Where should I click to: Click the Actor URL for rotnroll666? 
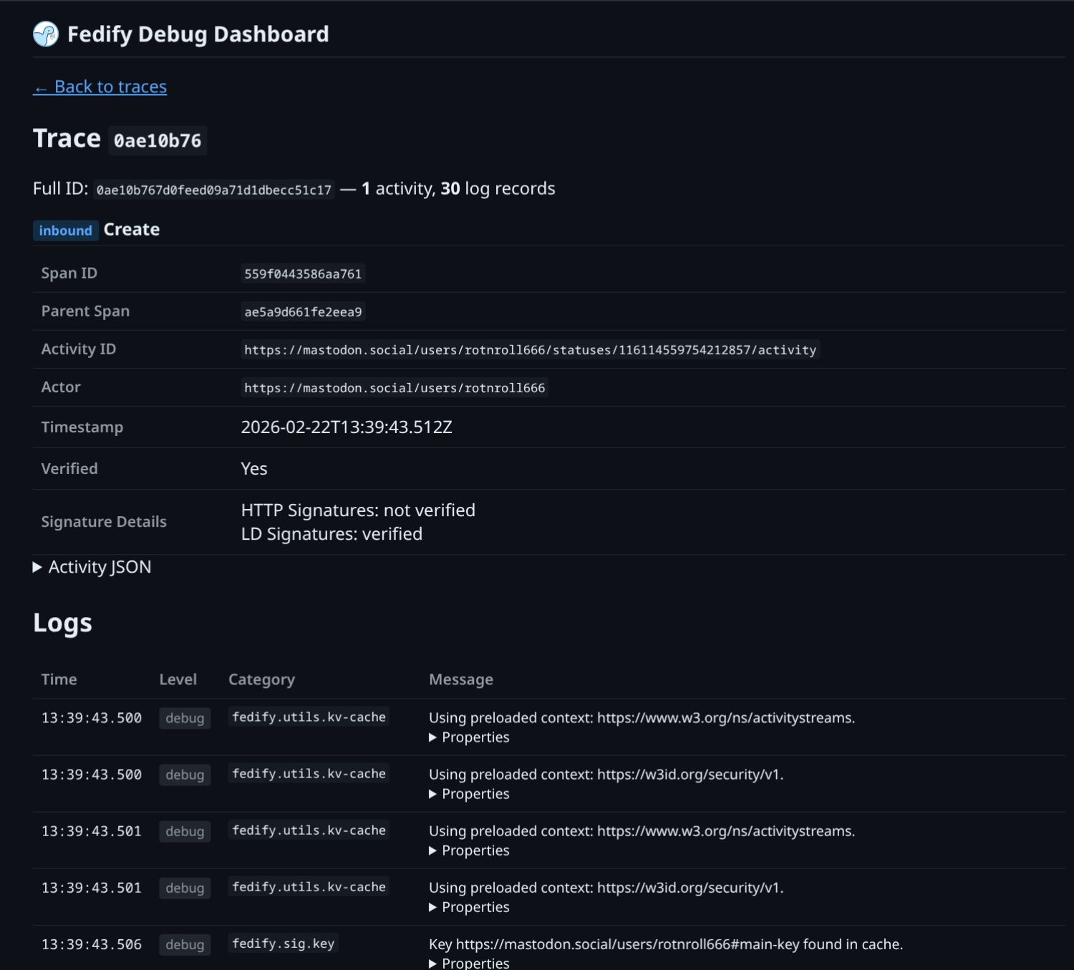coord(395,388)
